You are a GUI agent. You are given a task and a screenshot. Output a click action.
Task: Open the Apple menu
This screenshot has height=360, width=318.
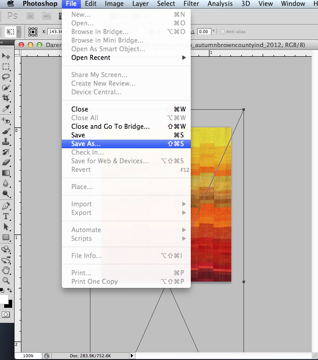(10, 4)
